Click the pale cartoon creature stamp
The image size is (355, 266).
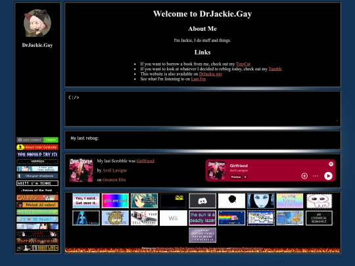[x=319, y=200]
